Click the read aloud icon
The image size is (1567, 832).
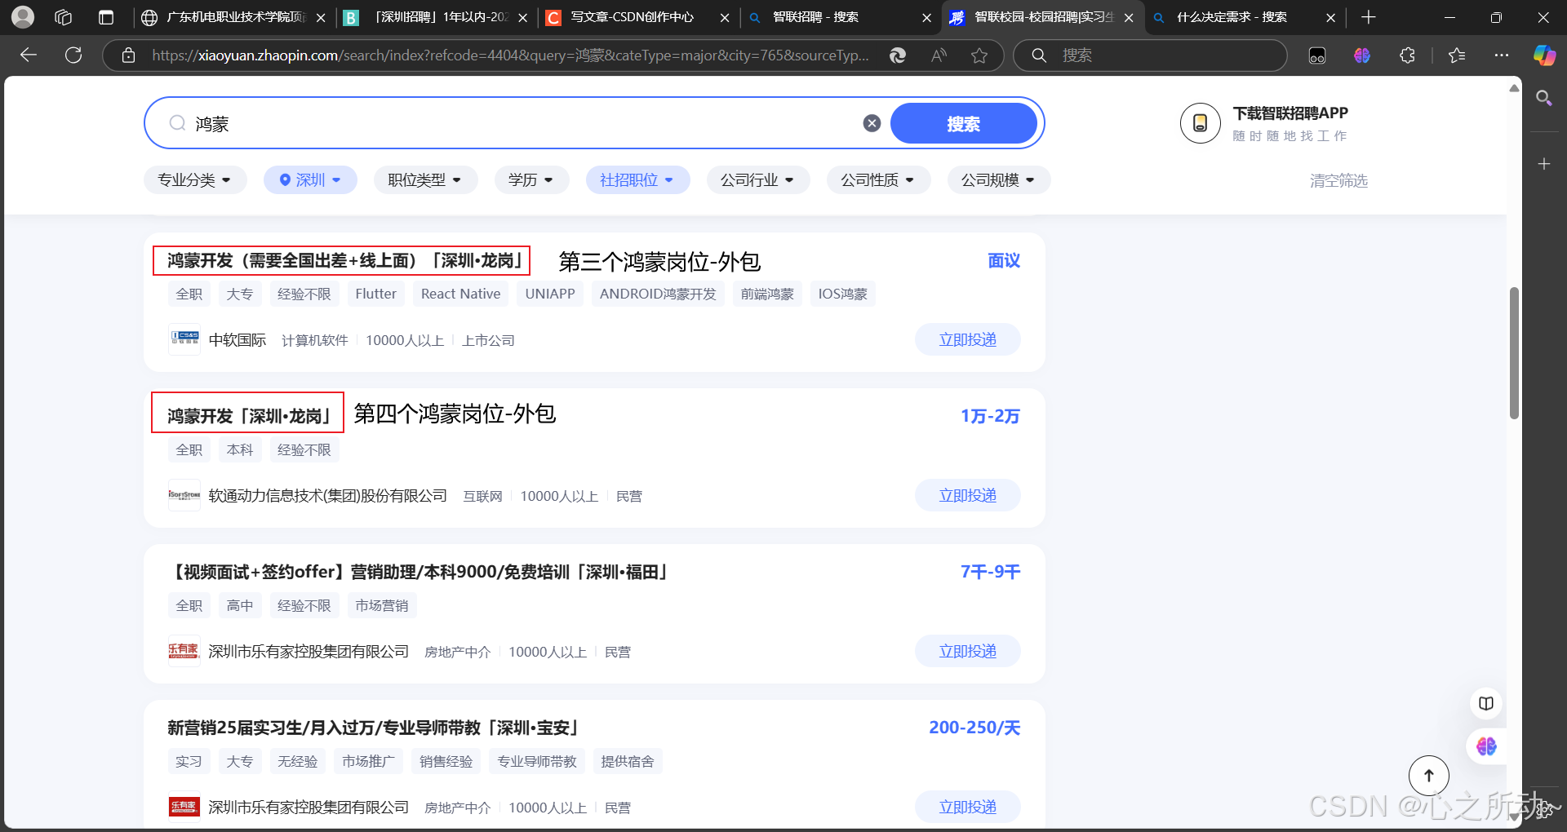939,55
